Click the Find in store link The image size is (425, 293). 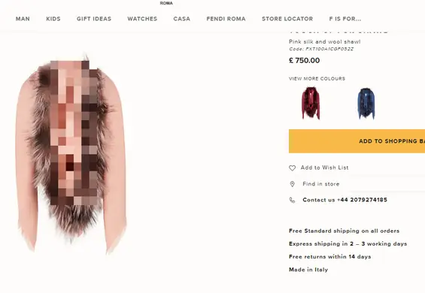(x=321, y=184)
